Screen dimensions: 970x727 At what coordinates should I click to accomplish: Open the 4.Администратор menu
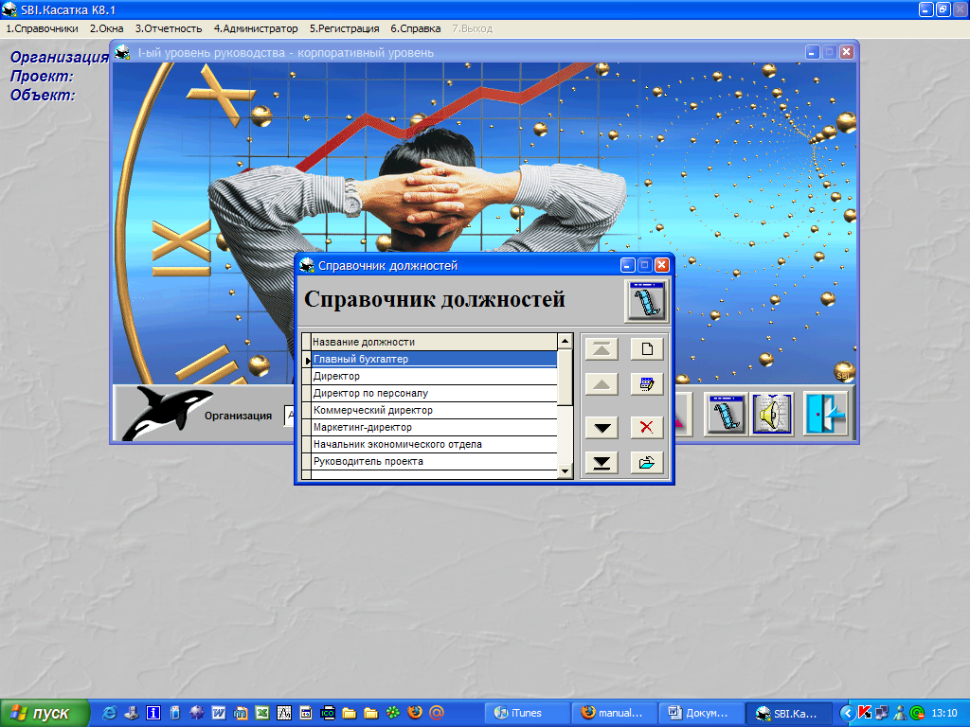pos(256,28)
